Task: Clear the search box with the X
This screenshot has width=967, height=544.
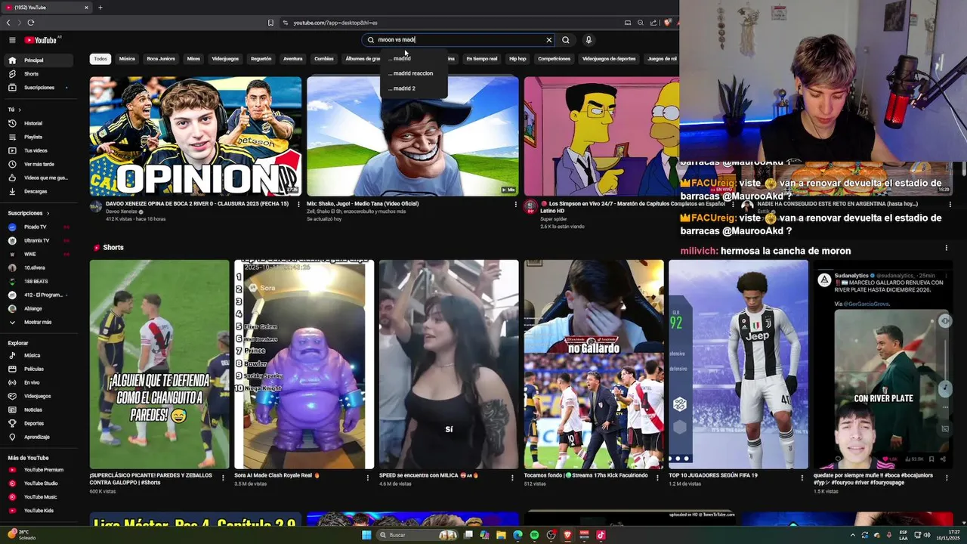Action: click(x=549, y=40)
